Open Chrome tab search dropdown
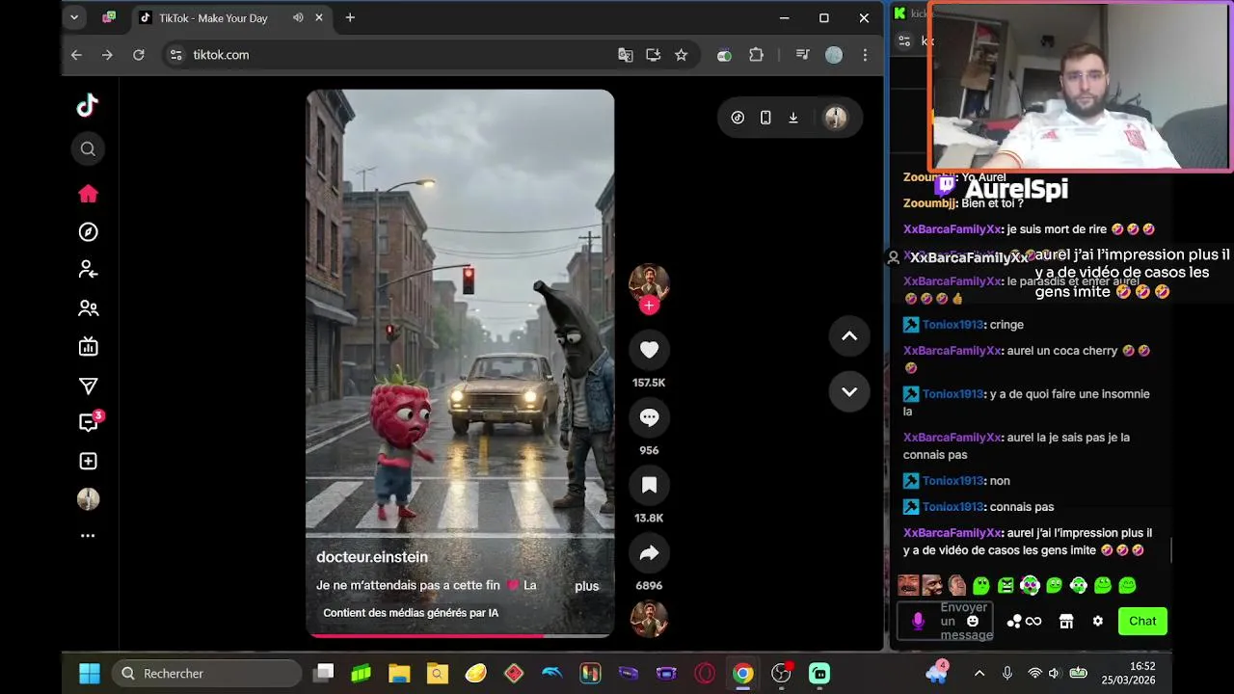The image size is (1234, 694). click(74, 17)
